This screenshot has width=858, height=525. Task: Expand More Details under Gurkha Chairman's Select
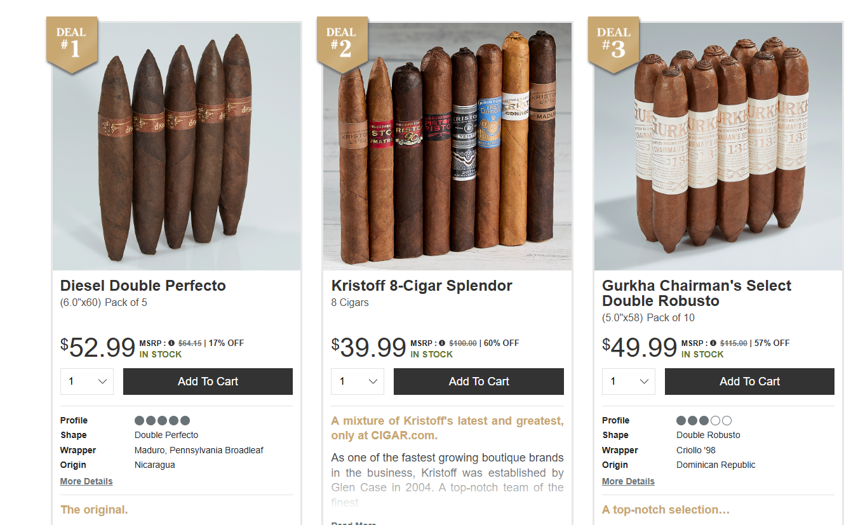click(628, 481)
